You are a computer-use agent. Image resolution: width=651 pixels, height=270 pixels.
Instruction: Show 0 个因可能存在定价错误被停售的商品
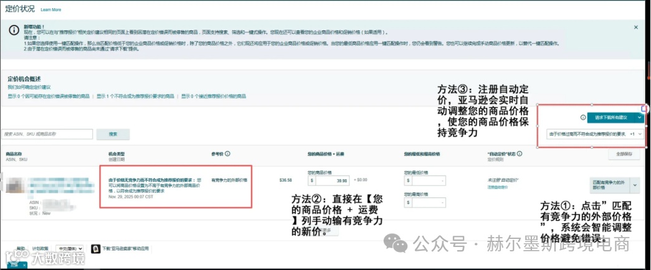point(49,96)
